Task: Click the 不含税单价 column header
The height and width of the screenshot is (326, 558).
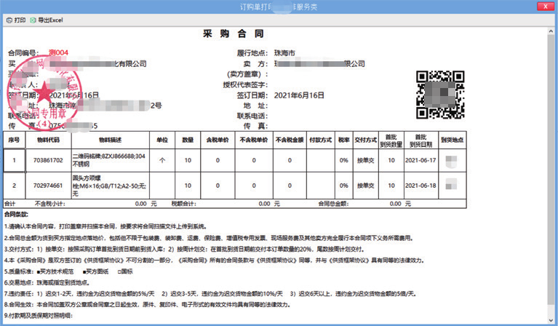Action: (254, 140)
